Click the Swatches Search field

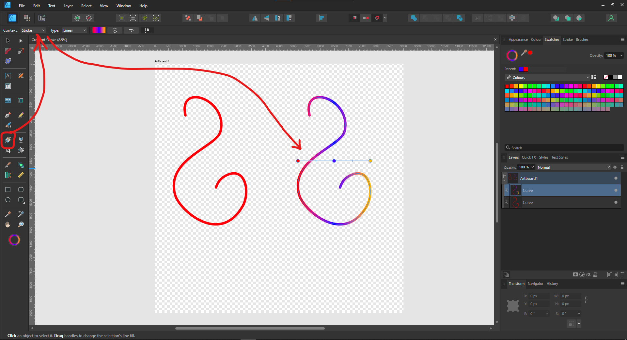point(564,148)
